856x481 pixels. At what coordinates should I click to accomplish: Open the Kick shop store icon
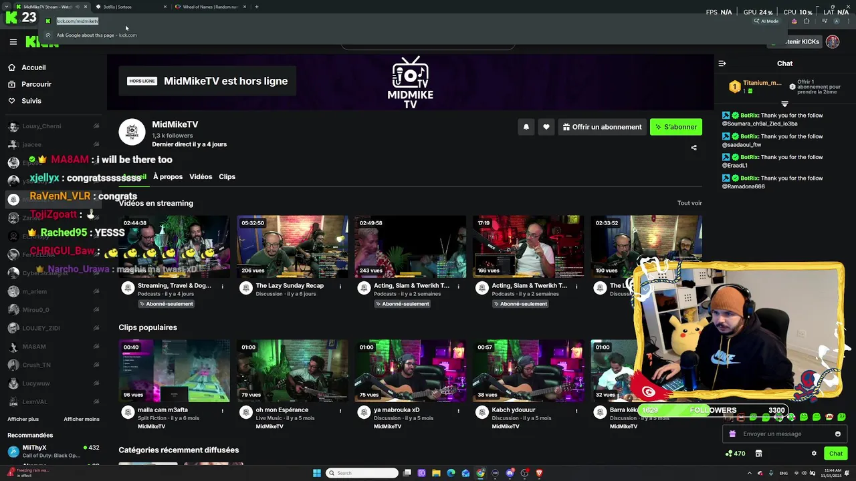(758, 454)
